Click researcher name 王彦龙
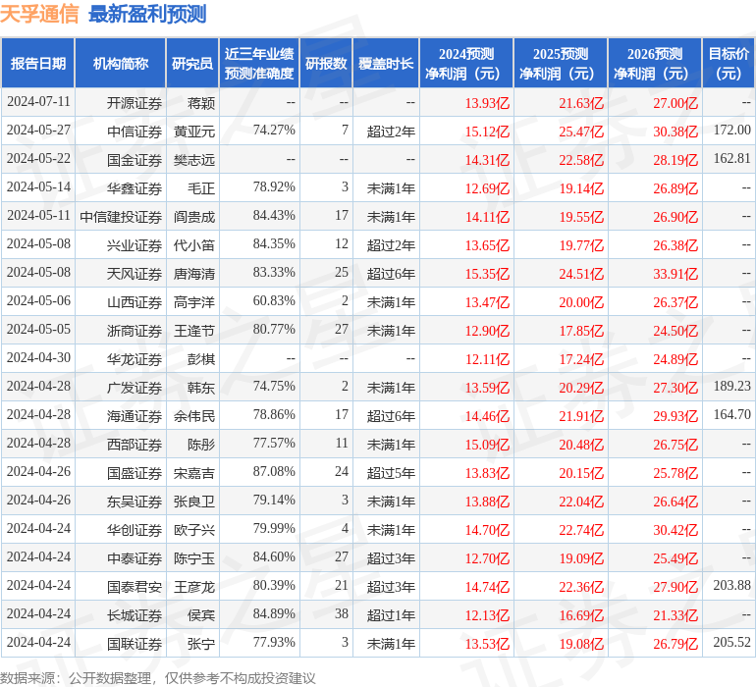Screen dimensions: 756x687 pyautogui.click(x=194, y=587)
